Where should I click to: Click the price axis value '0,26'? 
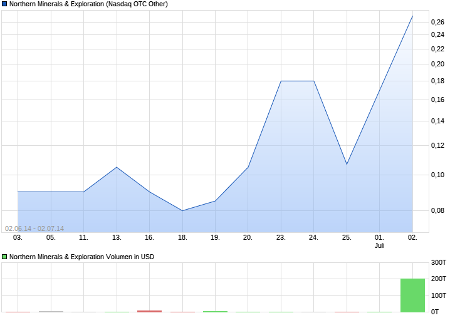tap(437, 23)
